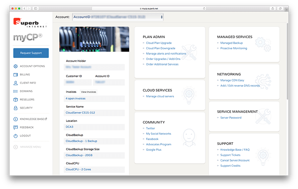Click the browser forward arrow

(29, 9)
